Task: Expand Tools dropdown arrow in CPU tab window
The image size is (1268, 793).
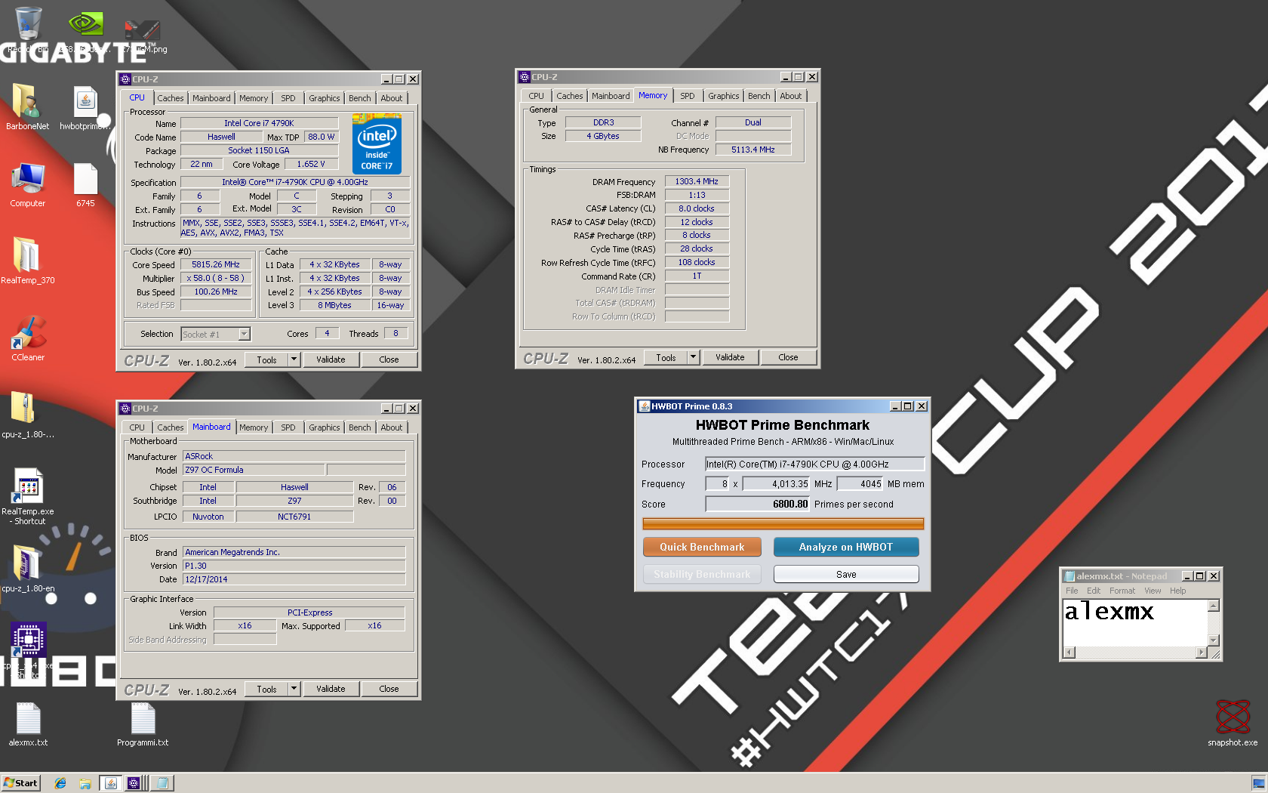Action: (294, 359)
